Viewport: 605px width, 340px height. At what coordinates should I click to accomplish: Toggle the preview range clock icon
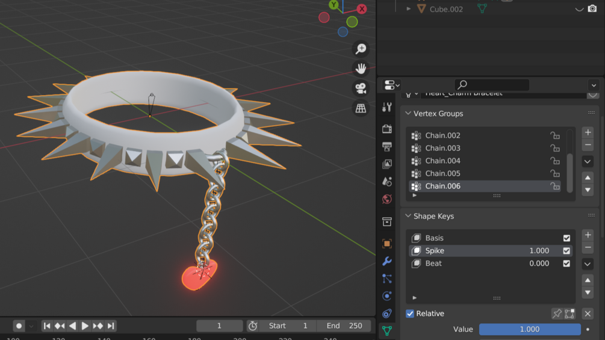tap(253, 326)
